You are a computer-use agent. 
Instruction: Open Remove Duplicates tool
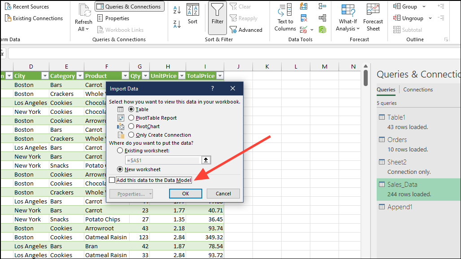[304, 18]
